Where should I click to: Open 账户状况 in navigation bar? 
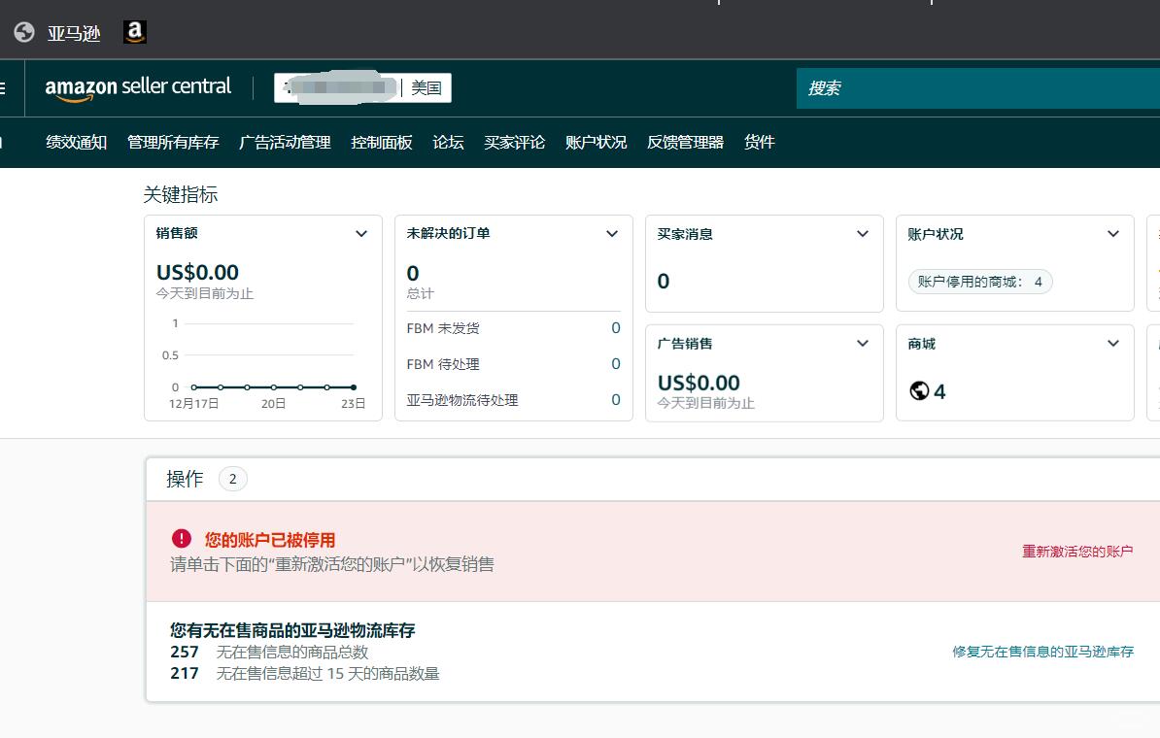click(x=597, y=142)
